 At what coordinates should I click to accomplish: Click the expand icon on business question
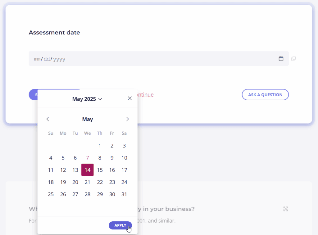pos(286,209)
